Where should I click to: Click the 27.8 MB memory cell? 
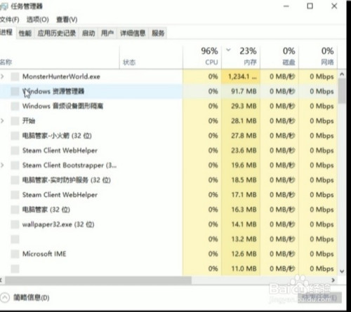point(241,135)
